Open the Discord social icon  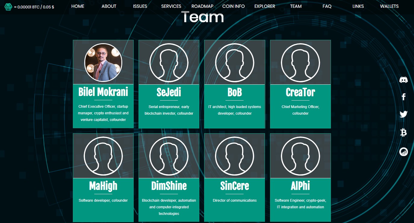click(x=403, y=80)
